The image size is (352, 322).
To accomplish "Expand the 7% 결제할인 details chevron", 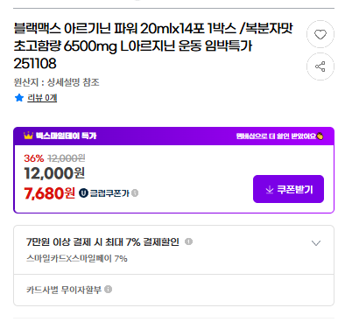I will pyautogui.click(x=316, y=243).
